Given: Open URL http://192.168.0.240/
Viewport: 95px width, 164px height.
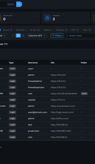Looking at the screenshot, I should point(61,131).
